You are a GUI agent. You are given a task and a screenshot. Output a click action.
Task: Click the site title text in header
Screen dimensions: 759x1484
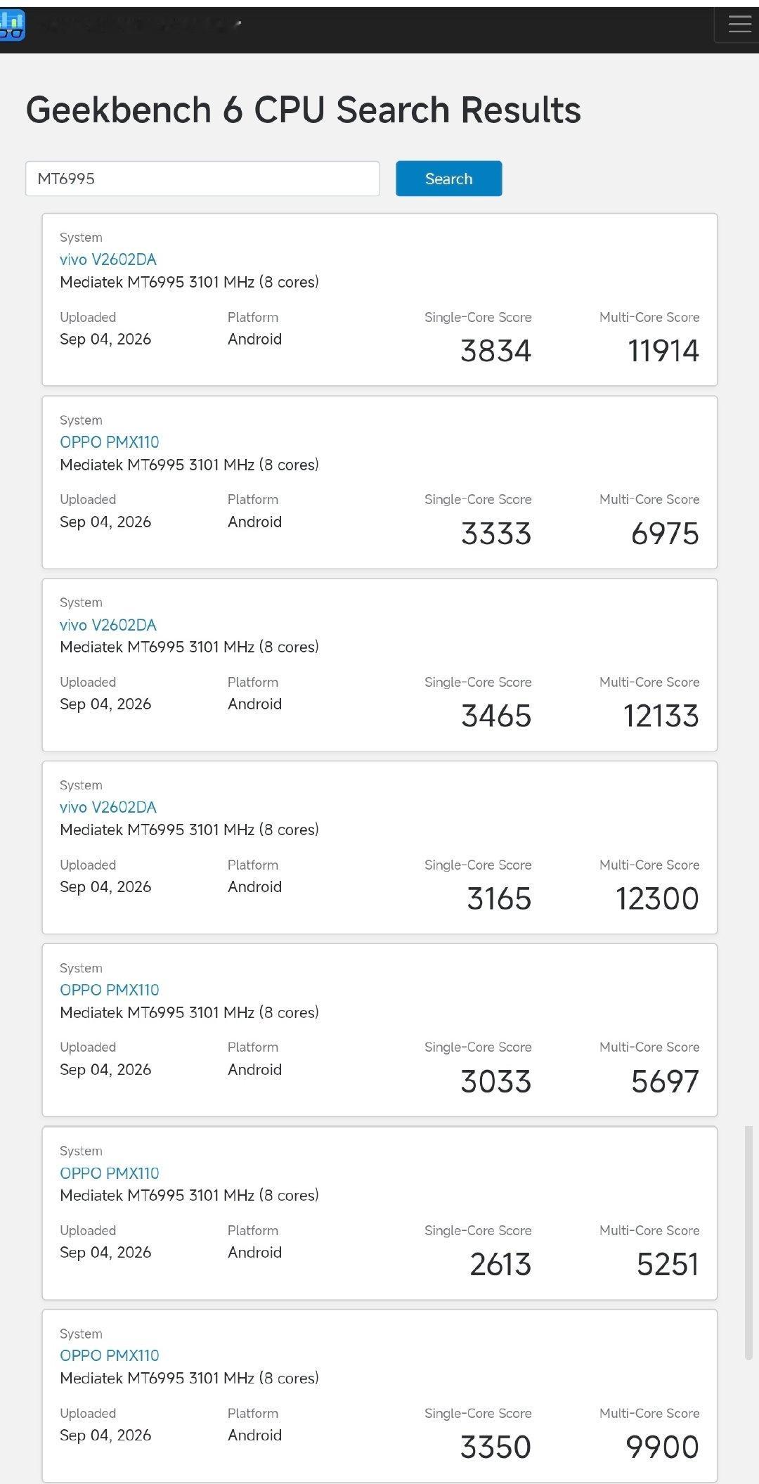tap(141, 25)
